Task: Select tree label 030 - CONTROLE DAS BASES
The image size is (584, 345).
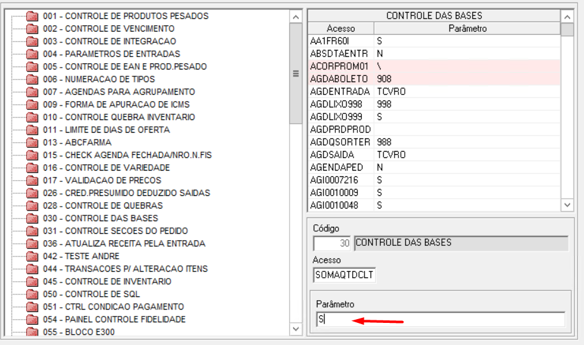Action: 100,218
